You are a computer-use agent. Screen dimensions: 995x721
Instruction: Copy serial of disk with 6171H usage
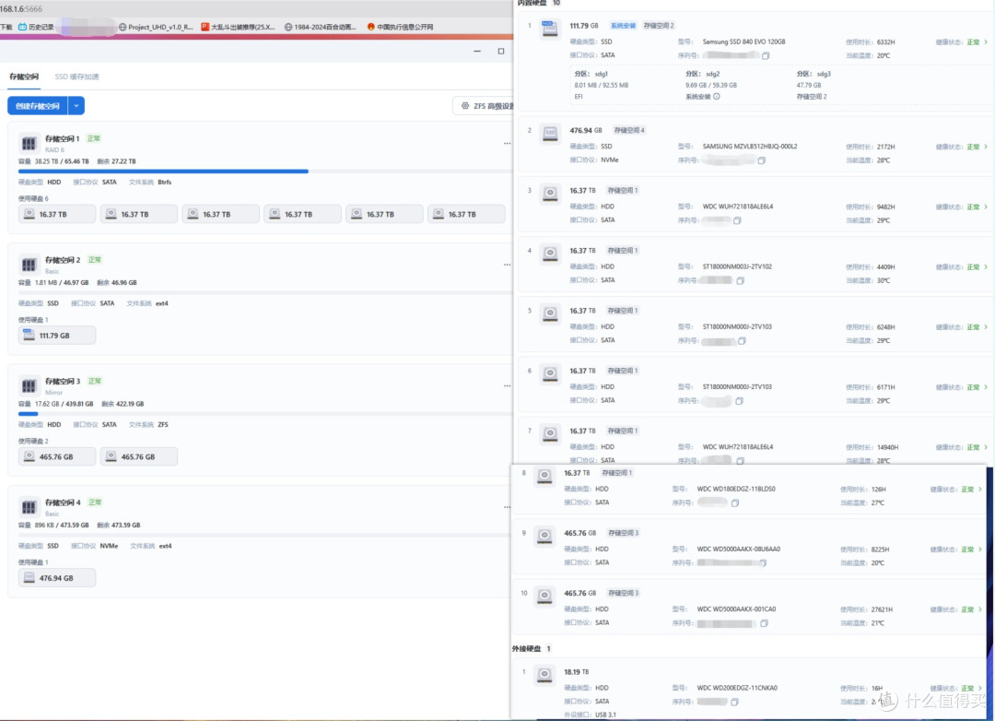pos(739,401)
